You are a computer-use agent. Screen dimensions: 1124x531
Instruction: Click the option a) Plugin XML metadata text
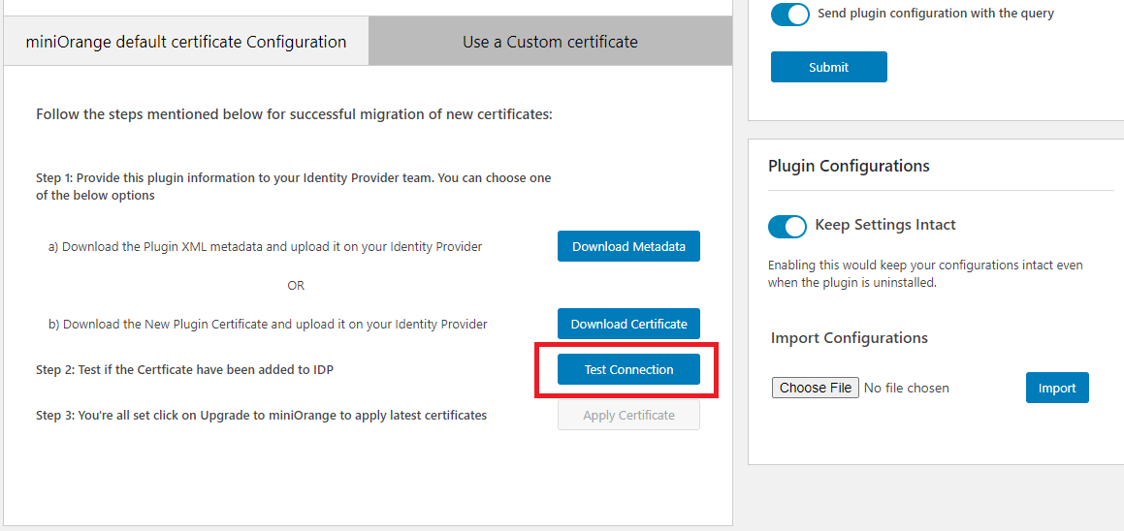pyautogui.click(x=265, y=247)
